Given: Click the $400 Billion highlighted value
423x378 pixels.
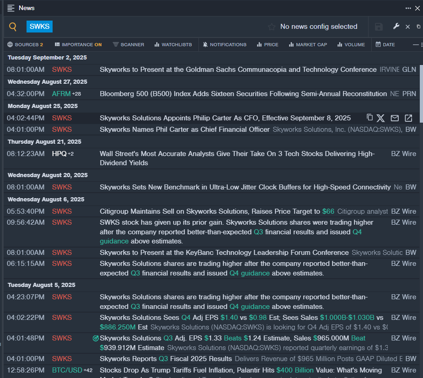Looking at the screenshot, I should click(x=295, y=370).
